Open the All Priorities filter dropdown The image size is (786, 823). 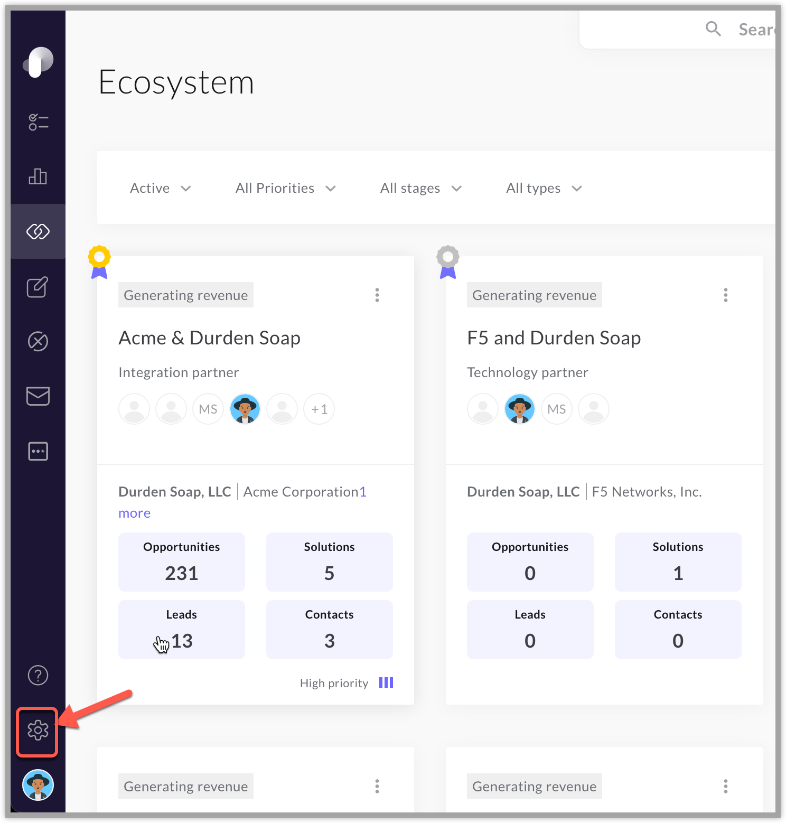[x=285, y=189]
